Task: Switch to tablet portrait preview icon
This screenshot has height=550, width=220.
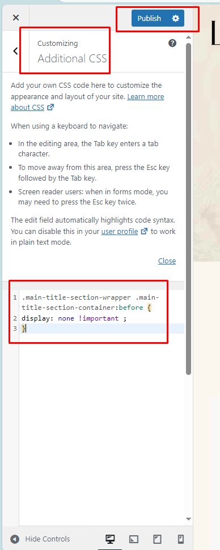Action: (x=157, y=539)
